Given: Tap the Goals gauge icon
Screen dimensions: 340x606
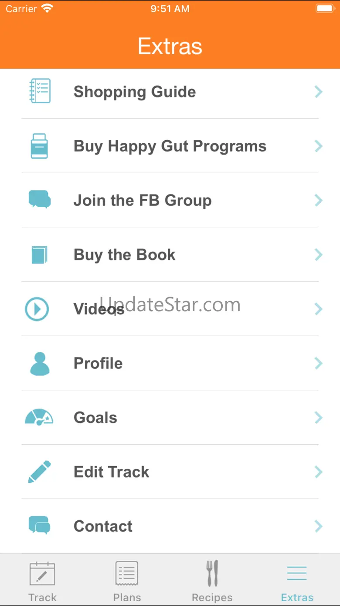Looking at the screenshot, I should 39,417.
